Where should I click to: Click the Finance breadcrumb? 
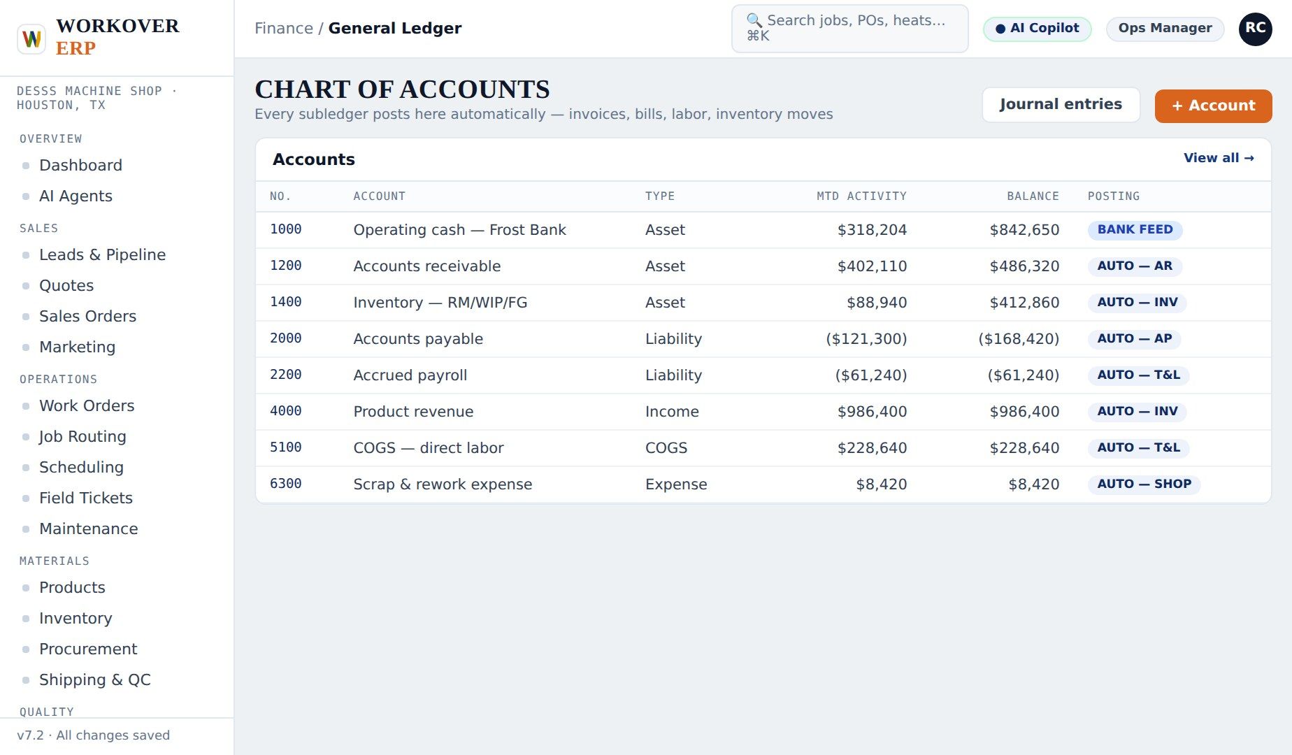(x=284, y=29)
